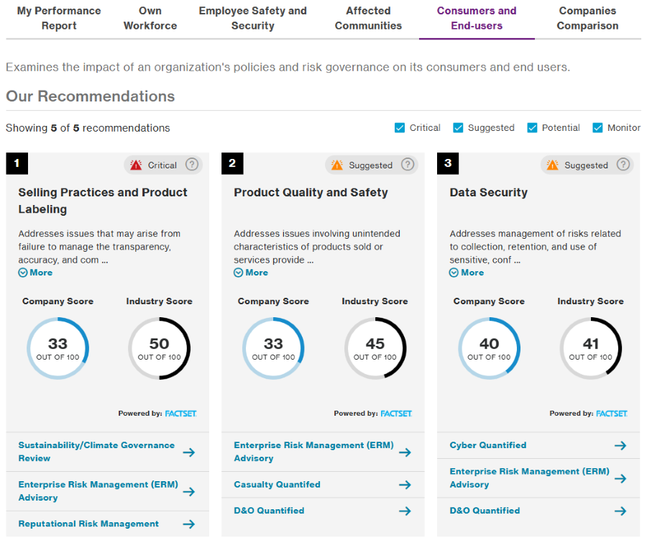
Task: Click the arrow icon beside Cyber Quantified
Action: click(x=620, y=445)
